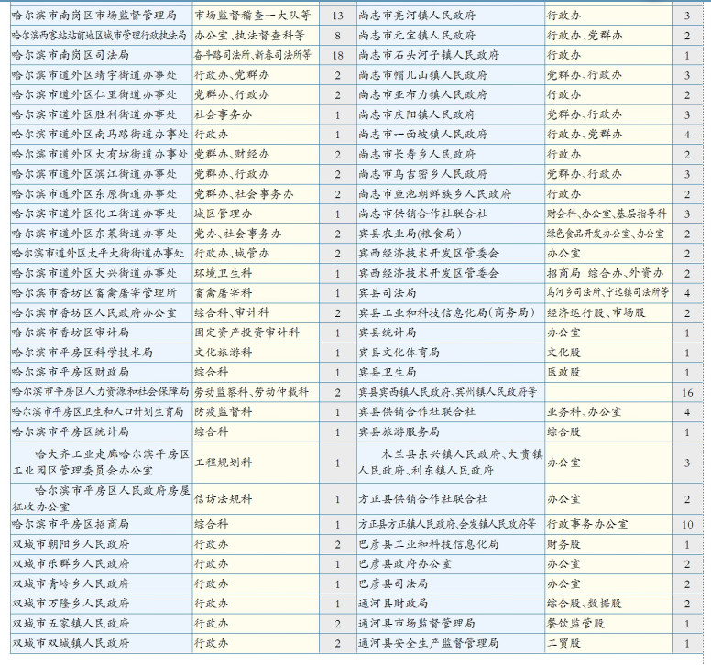Click the 防疫监督科 cell
Screen dimensions: 711x665
223,411
